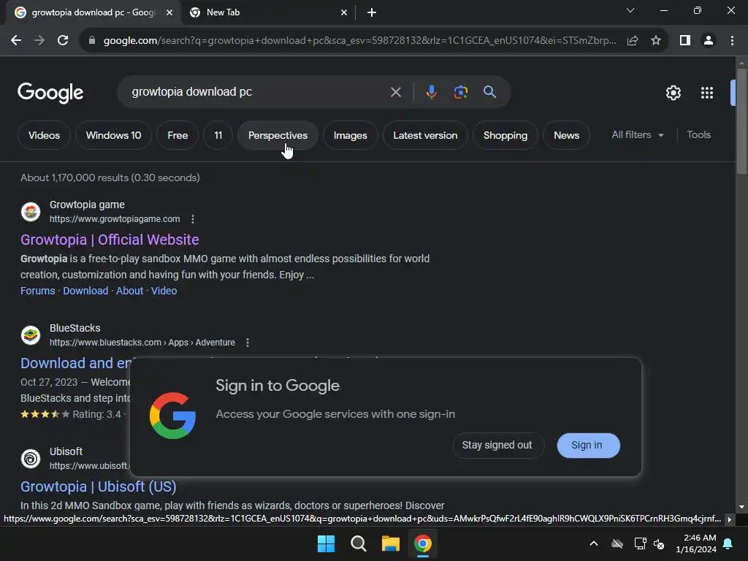This screenshot has width=748, height=561.
Task: Click the browser forward arrow
Action: tap(39, 41)
